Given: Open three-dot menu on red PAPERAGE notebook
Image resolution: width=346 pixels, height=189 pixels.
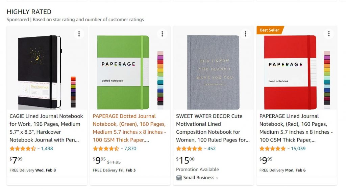Looking at the screenshot, I should [x=329, y=34].
